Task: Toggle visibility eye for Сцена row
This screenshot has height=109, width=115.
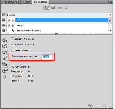Action: pos(4,15)
